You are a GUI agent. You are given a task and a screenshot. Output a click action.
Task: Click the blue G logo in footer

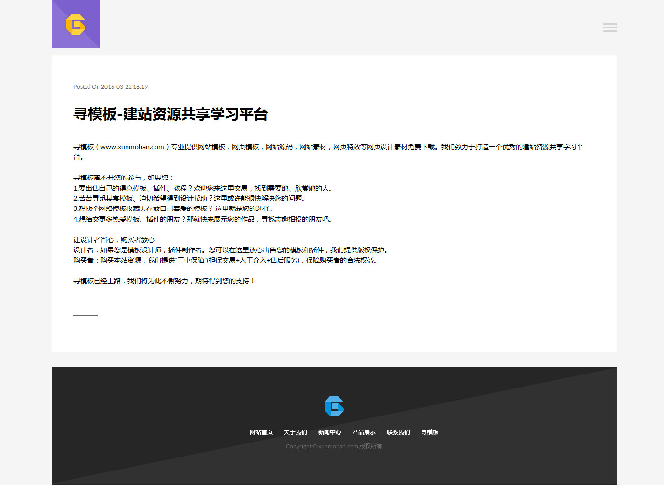(x=334, y=406)
